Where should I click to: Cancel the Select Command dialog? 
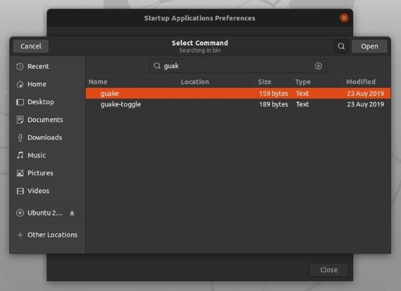31,47
